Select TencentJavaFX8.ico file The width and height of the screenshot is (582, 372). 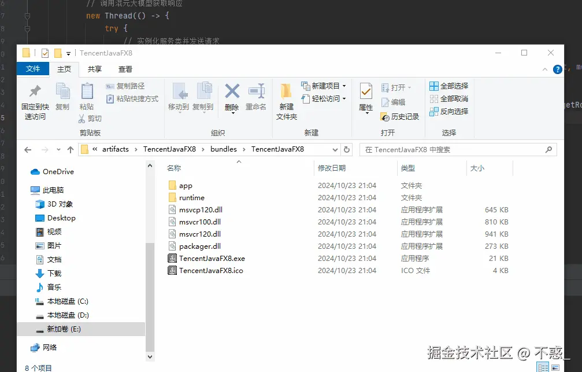pyautogui.click(x=206, y=271)
